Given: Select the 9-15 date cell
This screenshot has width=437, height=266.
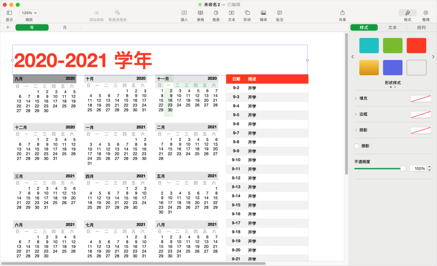Looking at the screenshot, I should [x=236, y=205].
